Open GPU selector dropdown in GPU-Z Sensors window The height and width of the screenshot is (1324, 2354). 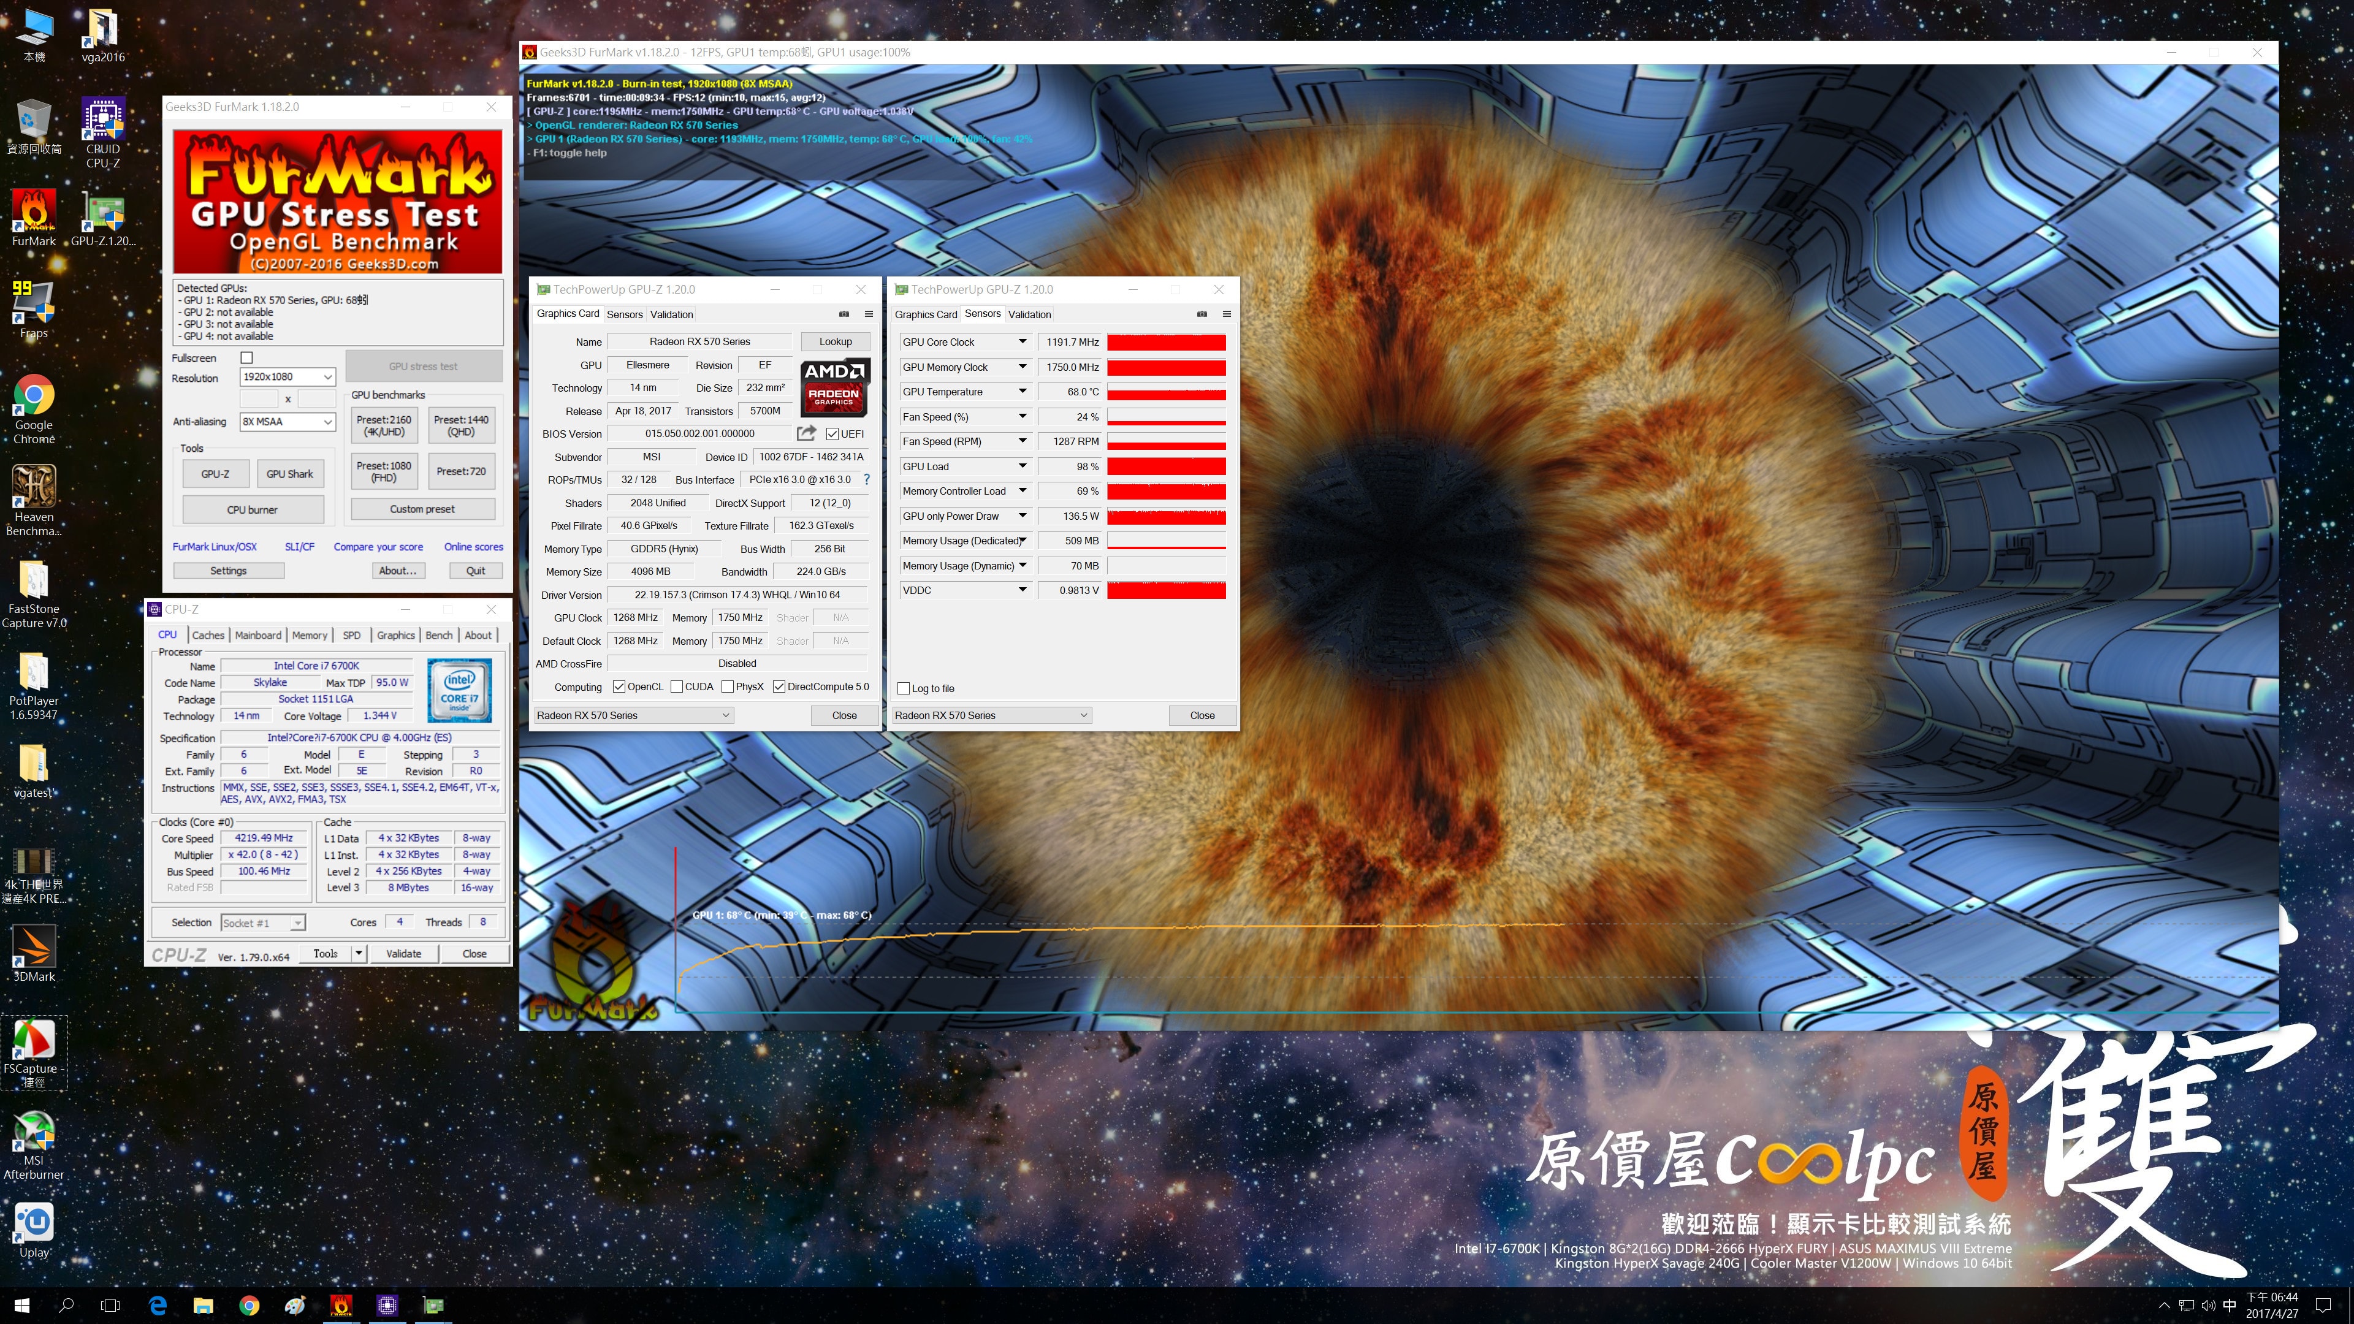(991, 715)
